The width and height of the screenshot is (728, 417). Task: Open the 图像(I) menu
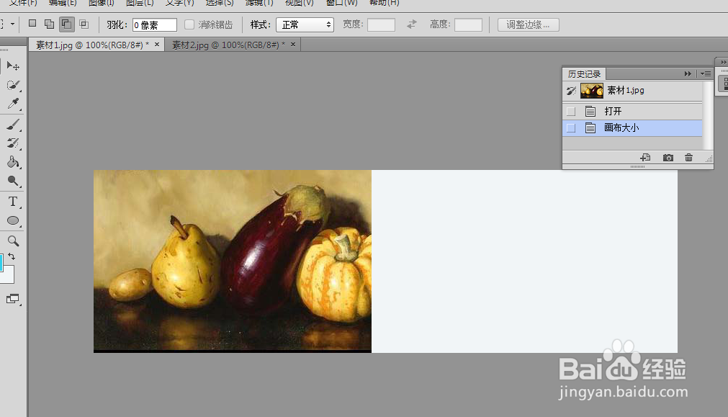101,4
